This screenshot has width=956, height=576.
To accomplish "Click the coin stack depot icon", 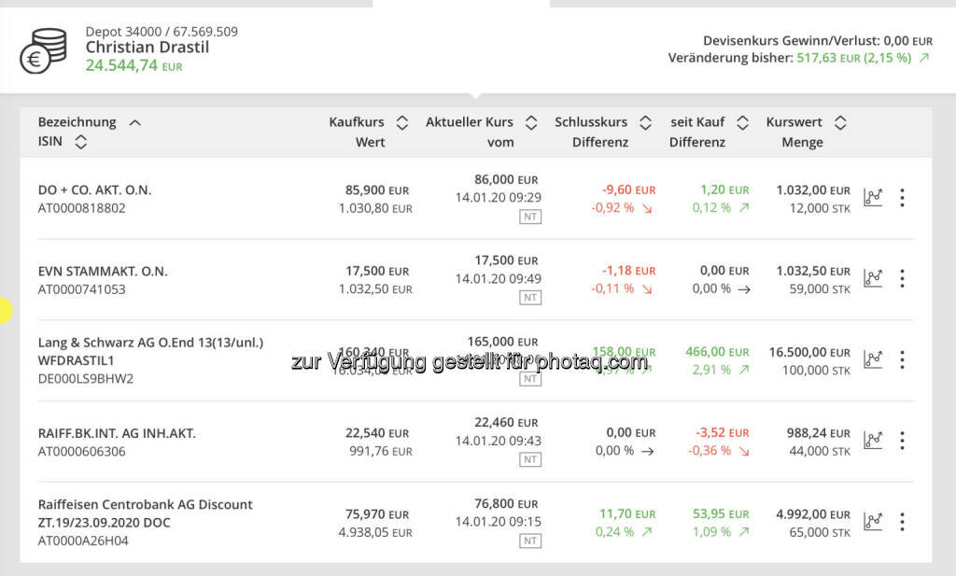I will [x=44, y=50].
